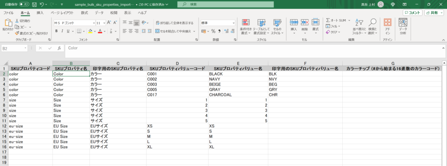
Task: Open the ファイル tab
Action: click(8, 13)
